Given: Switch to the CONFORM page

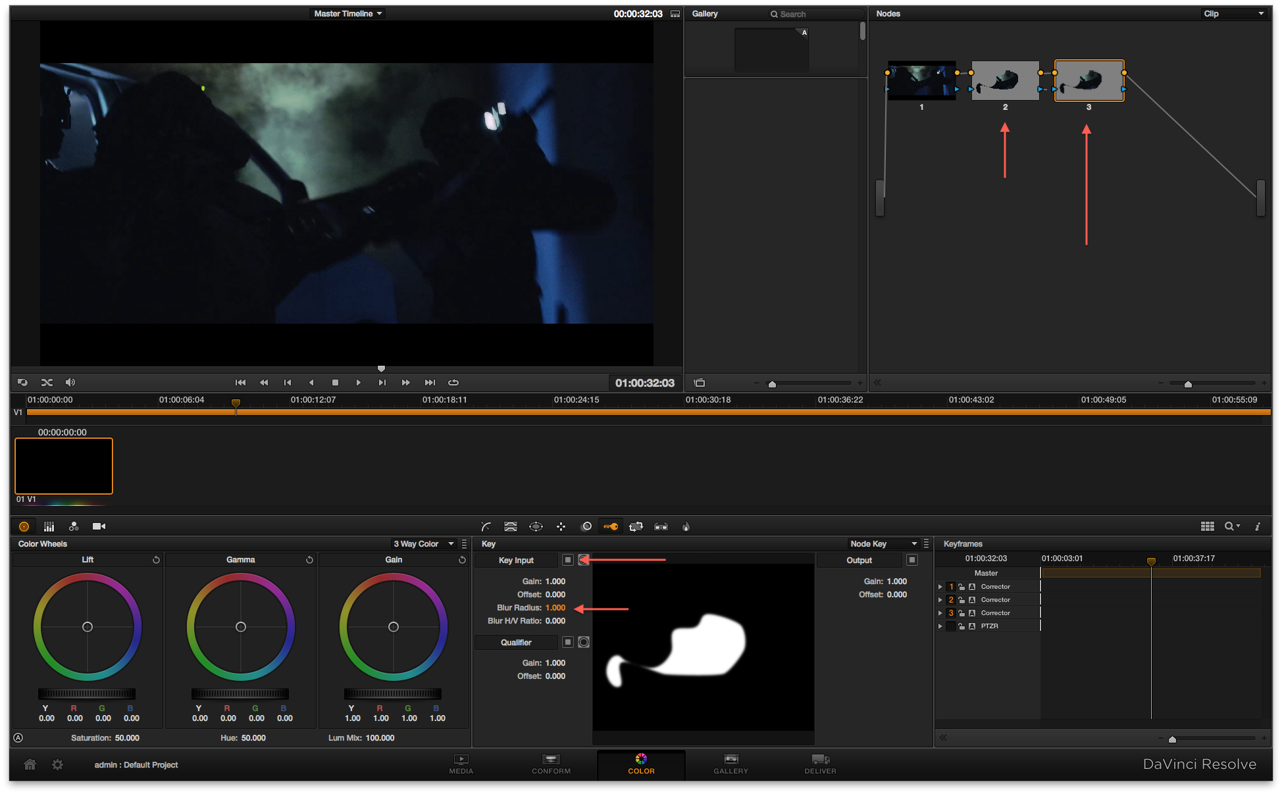Looking at the screenshot, I should [x=551, y=764].
